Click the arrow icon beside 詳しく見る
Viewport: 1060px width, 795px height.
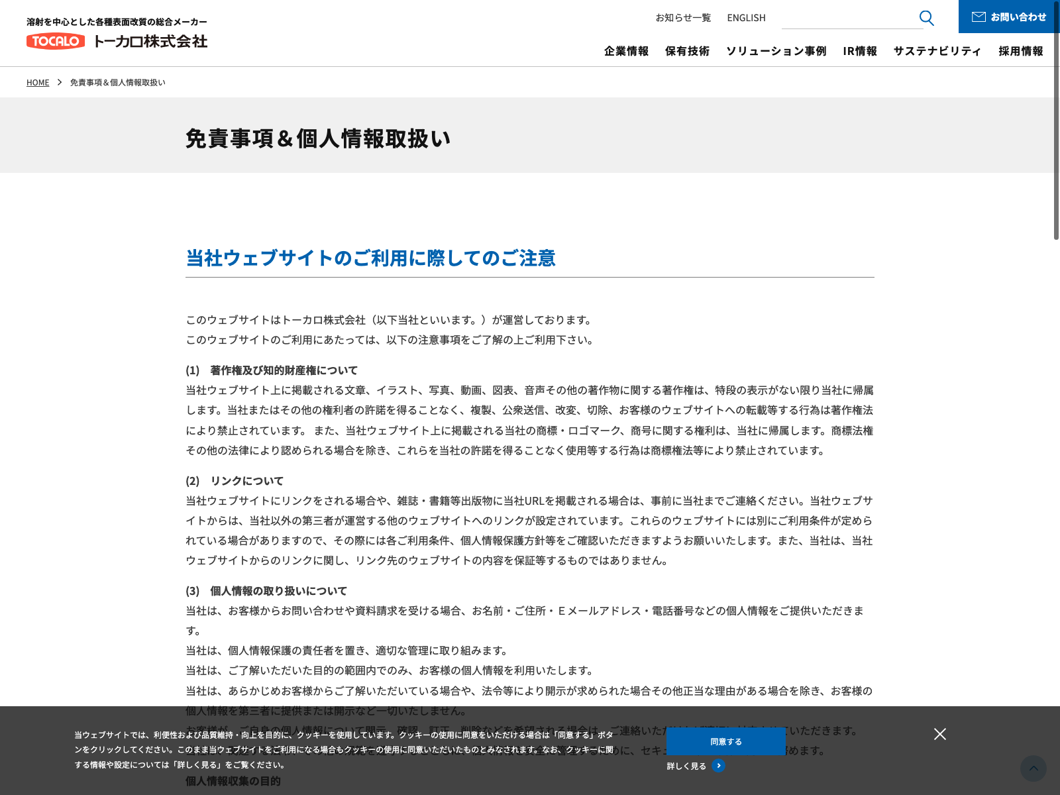718,766
